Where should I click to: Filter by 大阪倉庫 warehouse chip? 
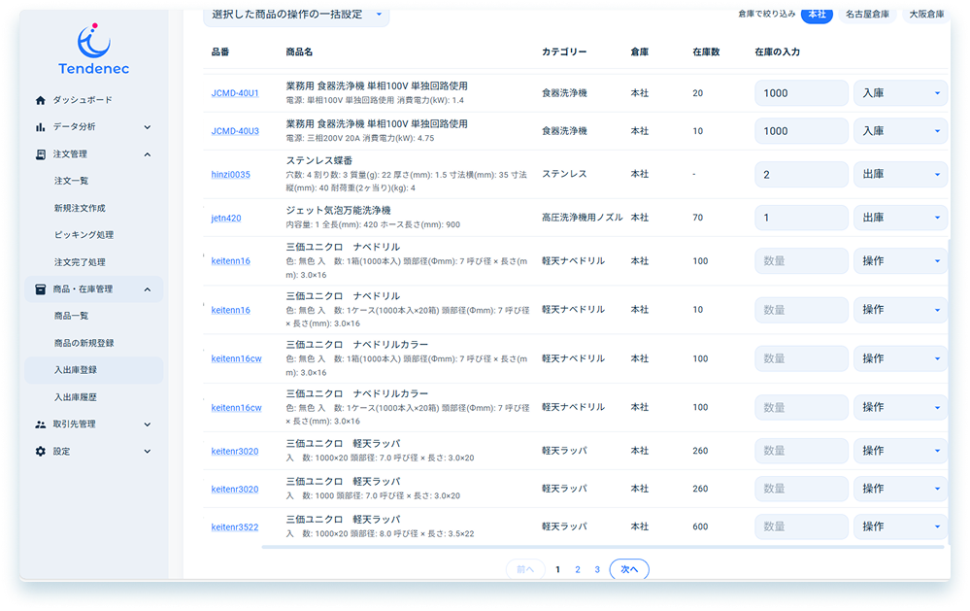(924, 15)
